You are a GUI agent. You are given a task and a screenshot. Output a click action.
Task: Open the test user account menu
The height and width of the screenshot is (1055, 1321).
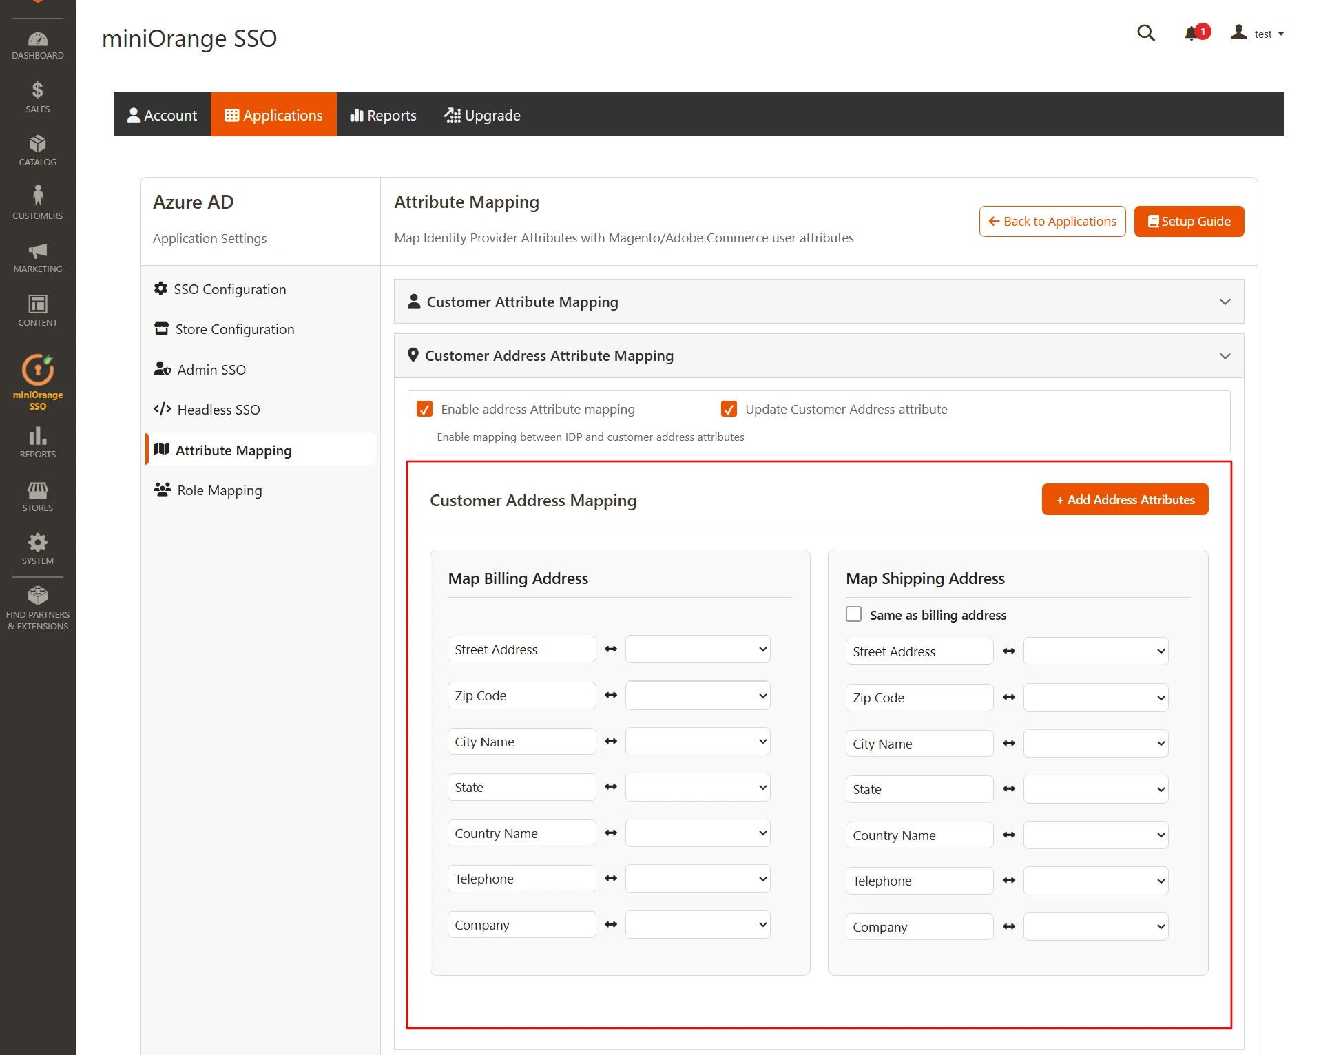1257,33
